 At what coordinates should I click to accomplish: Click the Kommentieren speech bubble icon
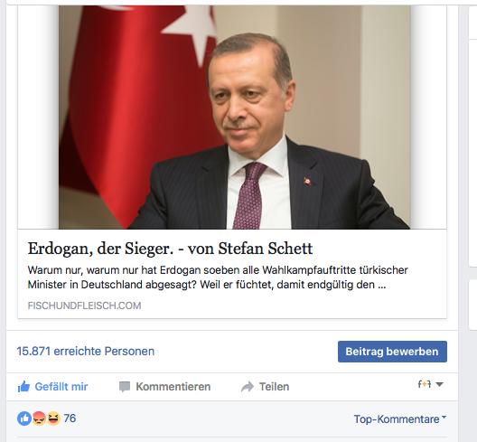point(125,387)
